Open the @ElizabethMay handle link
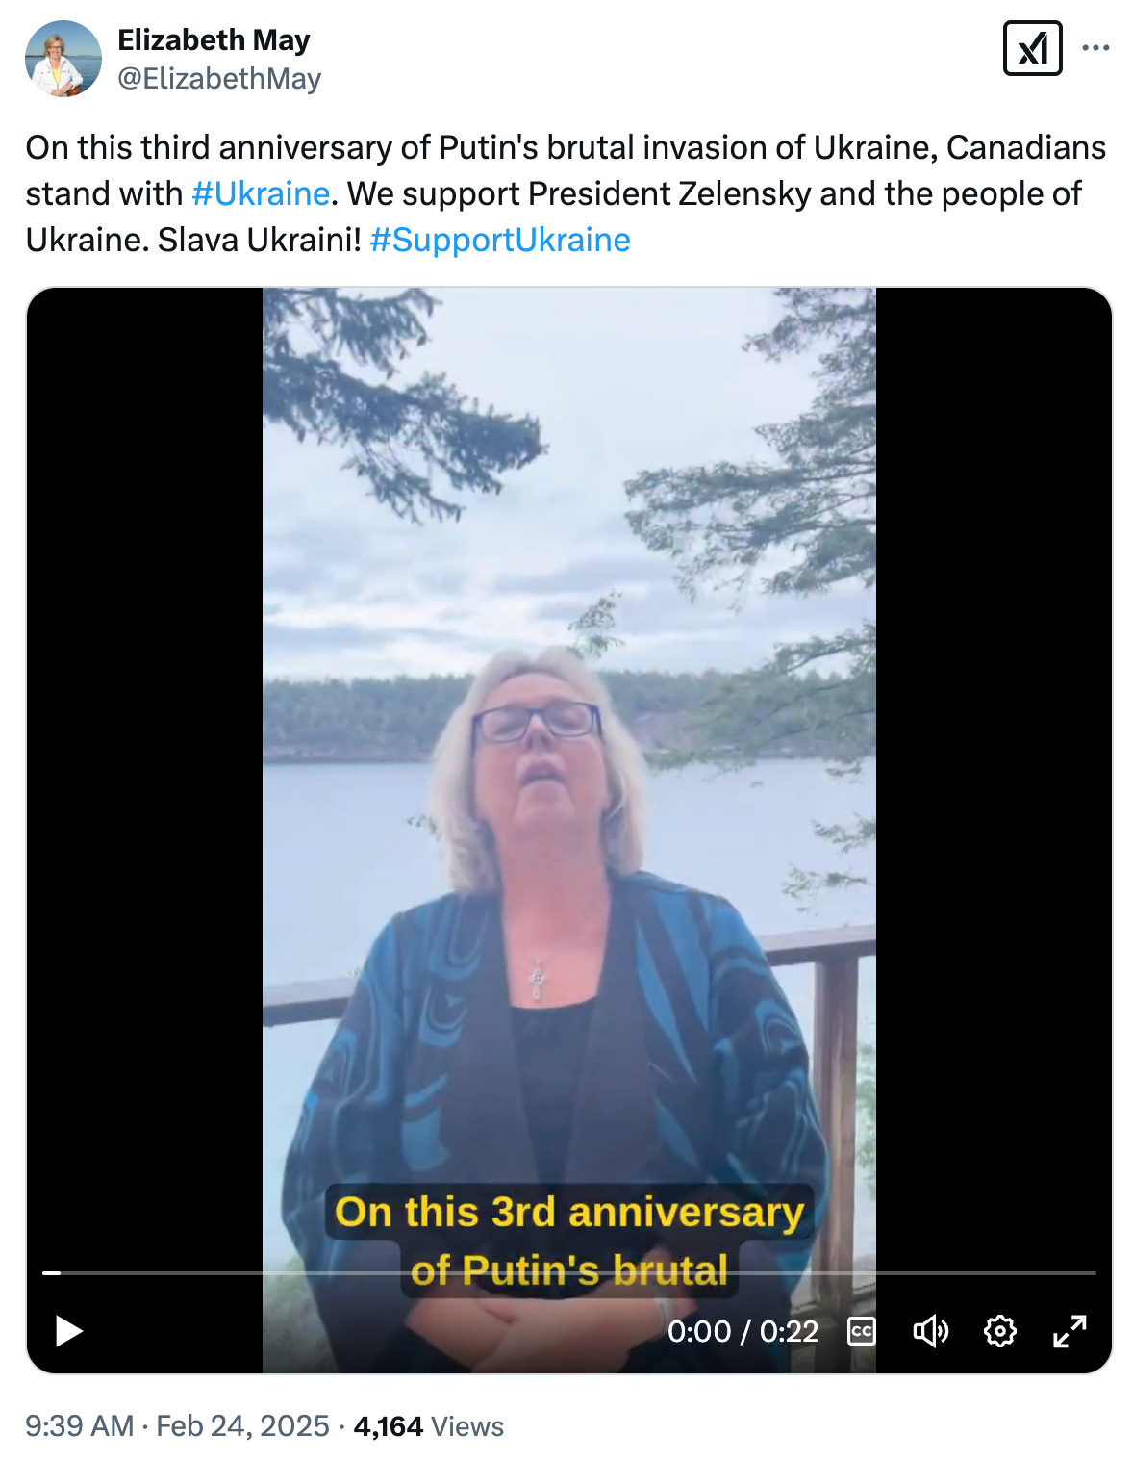The width and height of the screenshot is (1133, 1461). point(219,78)
